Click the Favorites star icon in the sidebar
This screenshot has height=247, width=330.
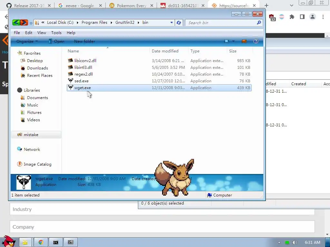20,53
